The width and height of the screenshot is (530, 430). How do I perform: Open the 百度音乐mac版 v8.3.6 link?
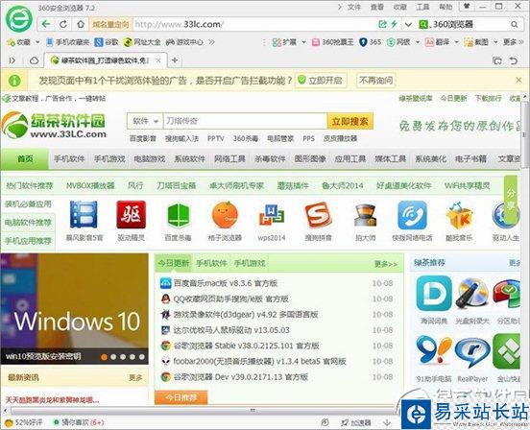[x=225, y=283]
